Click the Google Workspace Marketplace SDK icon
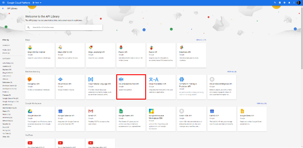The width and height of the screenshot is (303, 148). (151, 111)
